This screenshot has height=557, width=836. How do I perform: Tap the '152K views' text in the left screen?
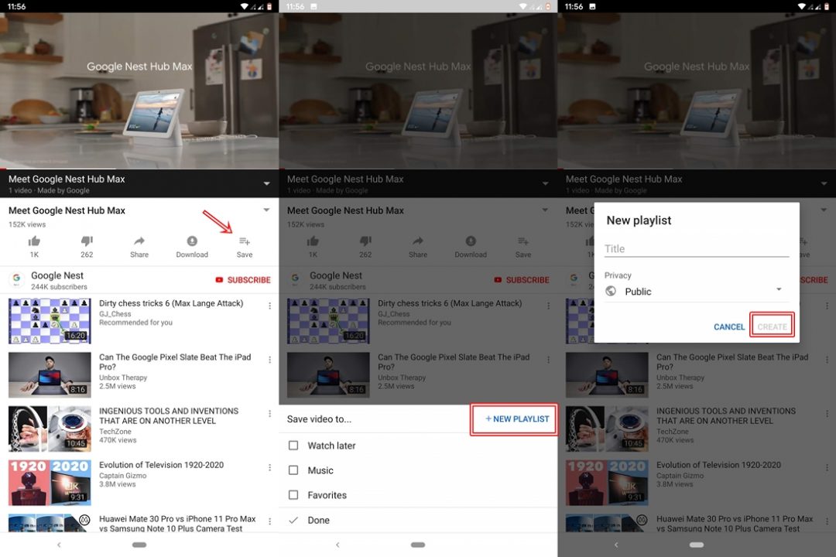pyautogui.click(x=27, y=224)
